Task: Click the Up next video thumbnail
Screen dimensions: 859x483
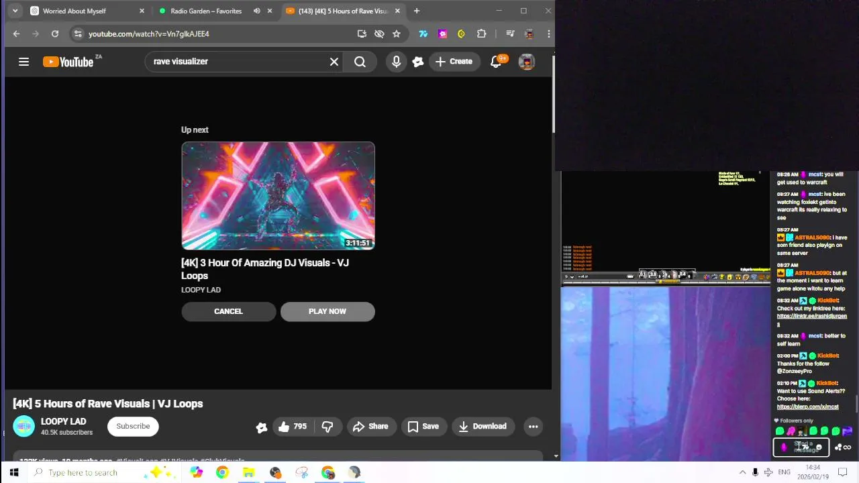Action: (x=278, y=196)
